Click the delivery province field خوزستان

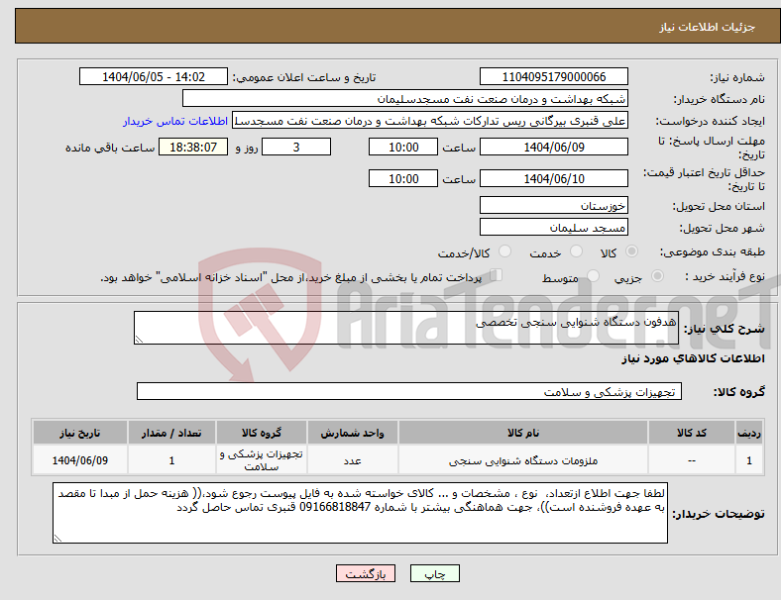[553, 205]
